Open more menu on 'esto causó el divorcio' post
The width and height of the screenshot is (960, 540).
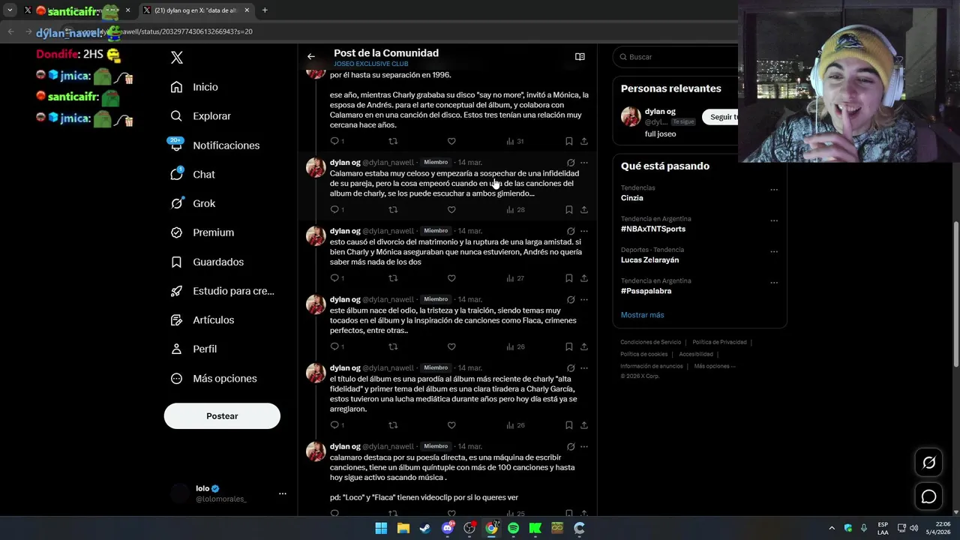pos(584,231)
